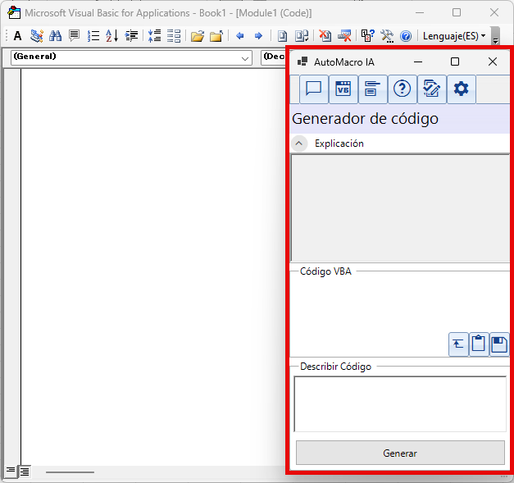Open the question mark help tab in AutoMacro IA
The image size is (514, 483).
pyautogui.click(x=403, y=89)
